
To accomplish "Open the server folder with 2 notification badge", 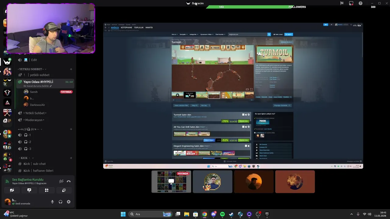I will 7,157.
